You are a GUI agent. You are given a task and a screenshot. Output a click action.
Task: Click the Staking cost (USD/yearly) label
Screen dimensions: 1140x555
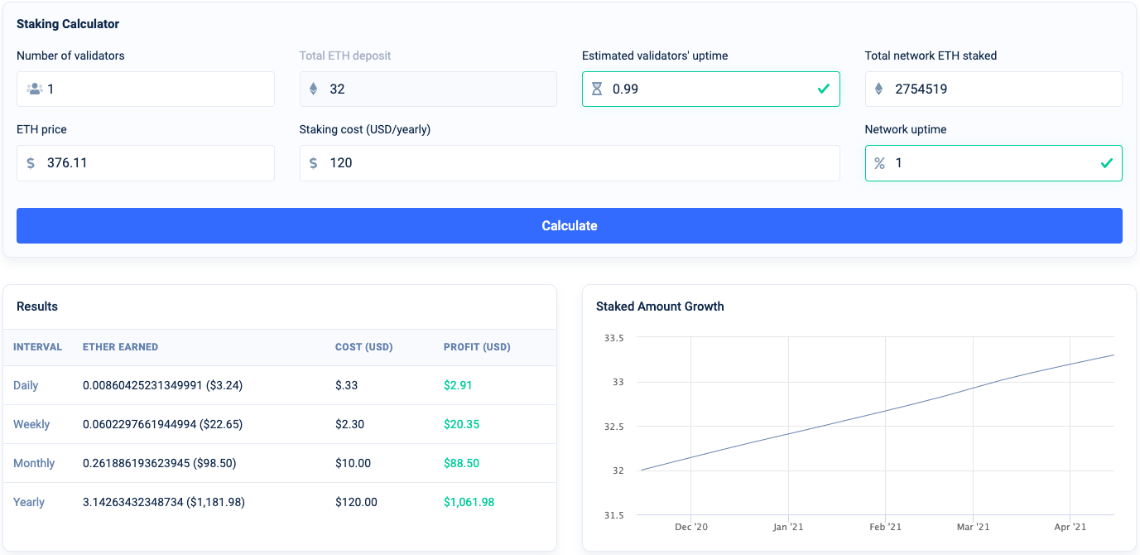(x=365, y=129)
